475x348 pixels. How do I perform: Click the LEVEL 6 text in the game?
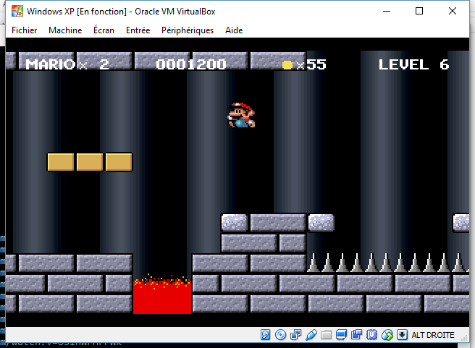[x=413, y=64]
